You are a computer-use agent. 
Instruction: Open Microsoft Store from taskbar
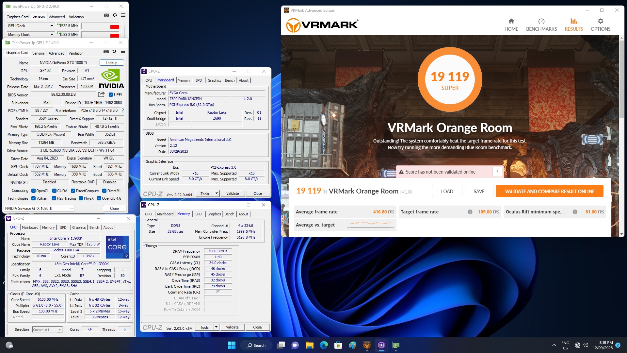pos(338,345)
